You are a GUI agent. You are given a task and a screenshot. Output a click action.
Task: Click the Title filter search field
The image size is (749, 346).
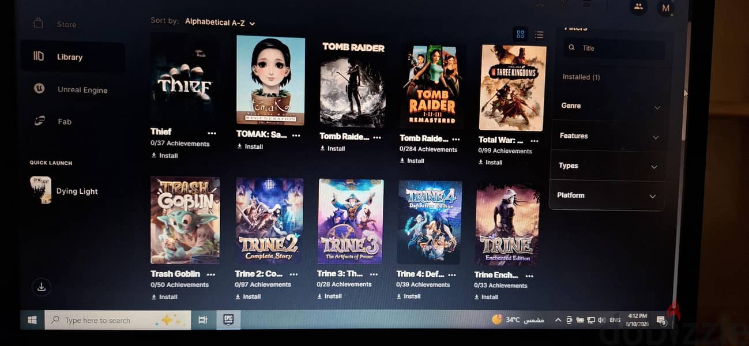point(613,48)
